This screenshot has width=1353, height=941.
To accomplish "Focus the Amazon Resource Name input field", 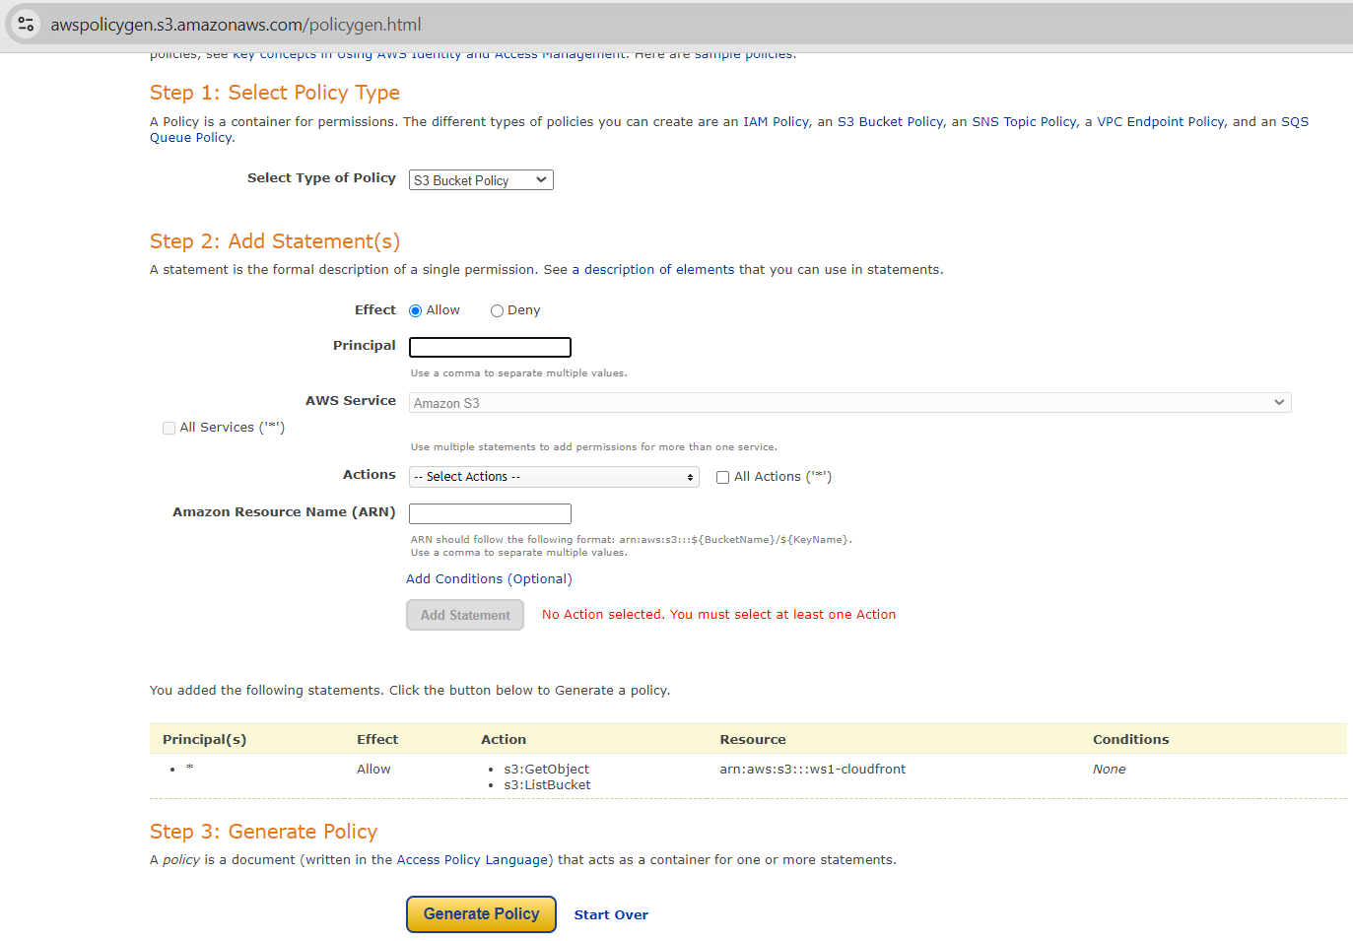I will pos(490,514).
